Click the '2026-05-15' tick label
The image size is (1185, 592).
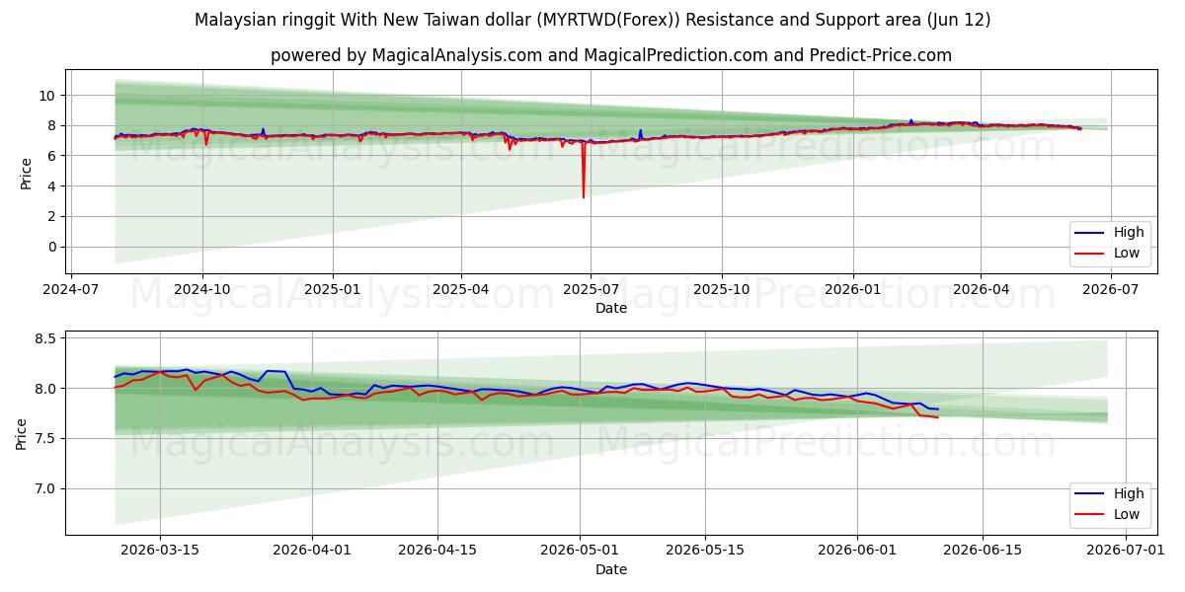[706, 552]
